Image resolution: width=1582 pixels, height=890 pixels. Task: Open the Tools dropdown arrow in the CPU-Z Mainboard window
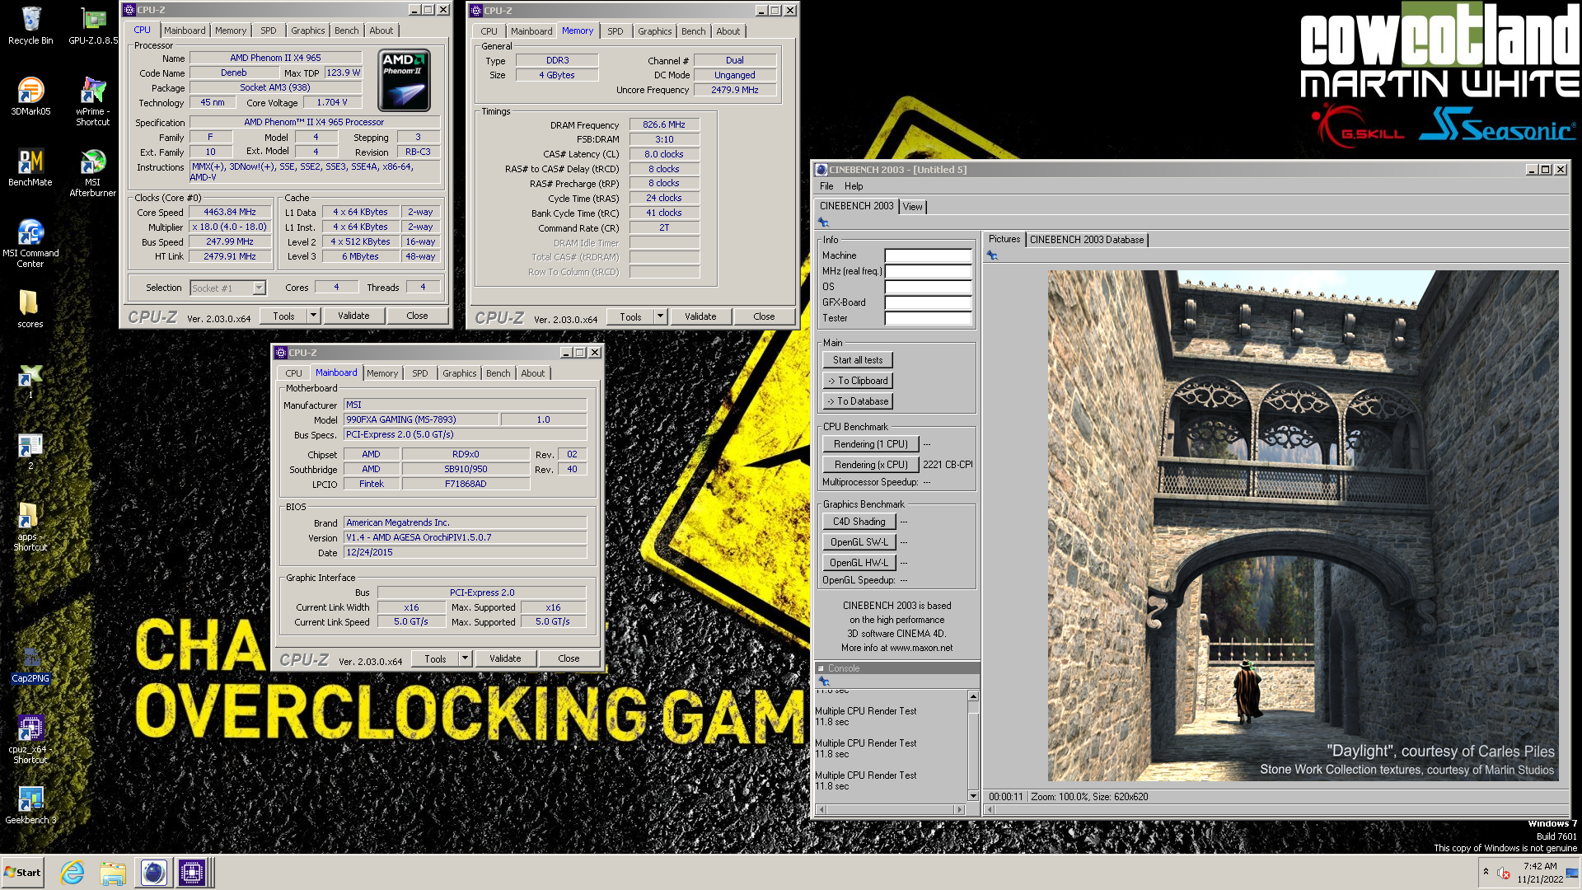pyautogui.click(x=465, y=658)
